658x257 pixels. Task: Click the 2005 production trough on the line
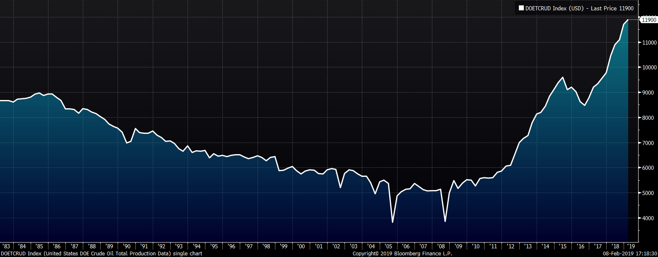(393, 222)
